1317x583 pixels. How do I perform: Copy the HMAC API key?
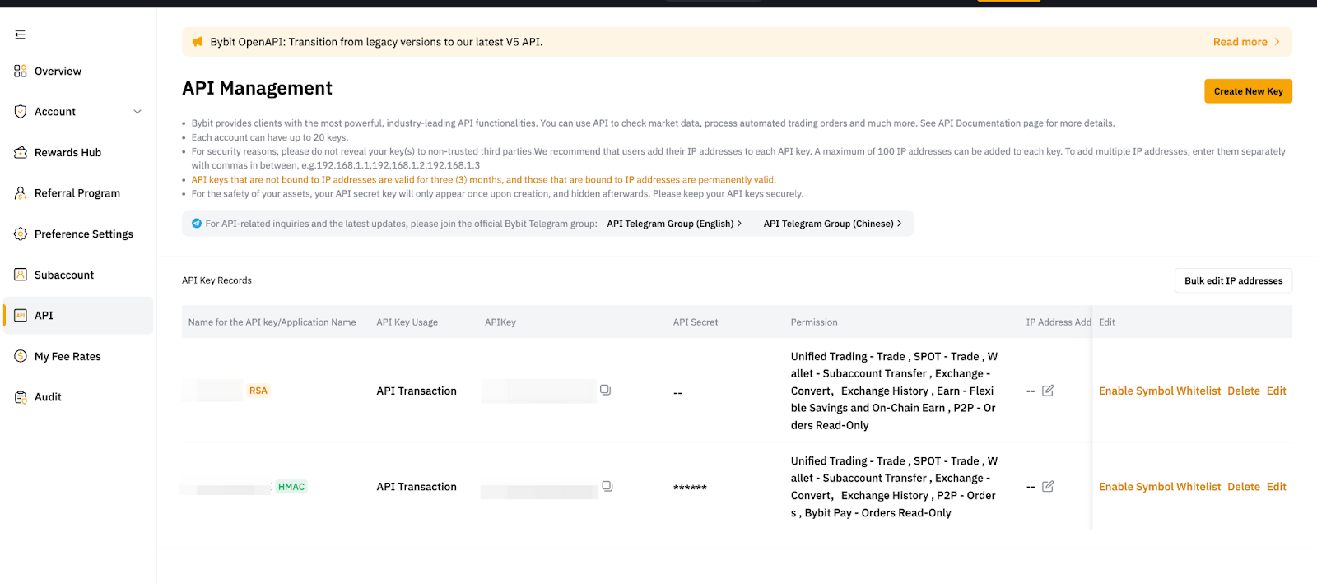[x=607, y=486]
